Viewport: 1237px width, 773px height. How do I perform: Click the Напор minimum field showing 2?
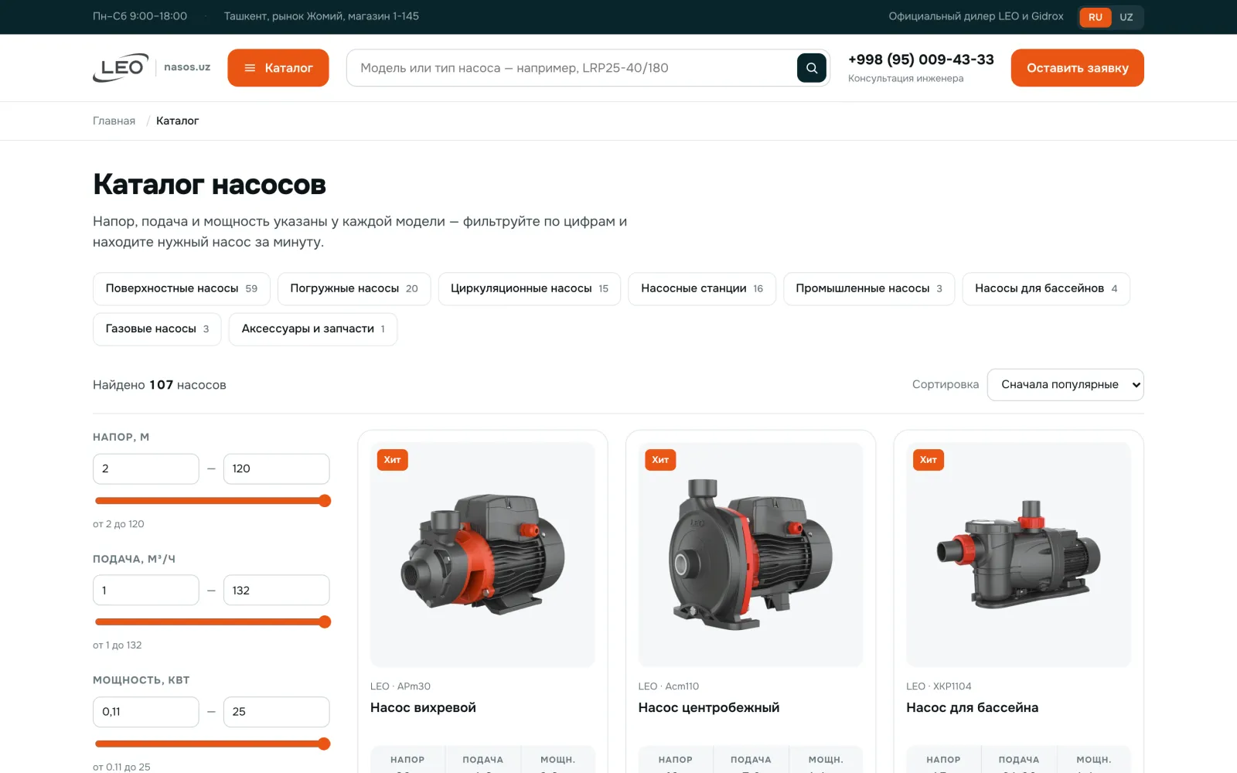click(x=146, y=469)
